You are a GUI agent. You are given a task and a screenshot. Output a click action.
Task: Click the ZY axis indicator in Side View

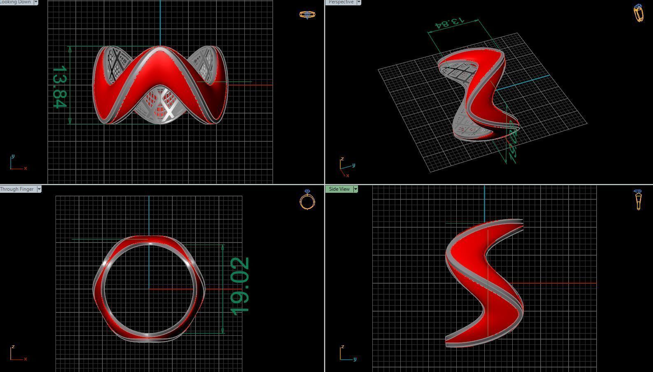click(x=348, y=354)
